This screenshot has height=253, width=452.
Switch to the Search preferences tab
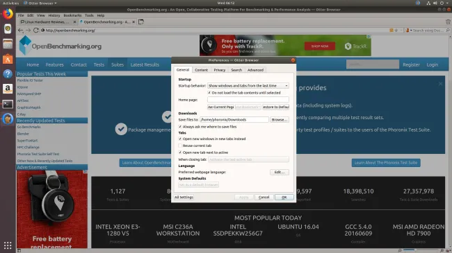[x=236, y=70]
